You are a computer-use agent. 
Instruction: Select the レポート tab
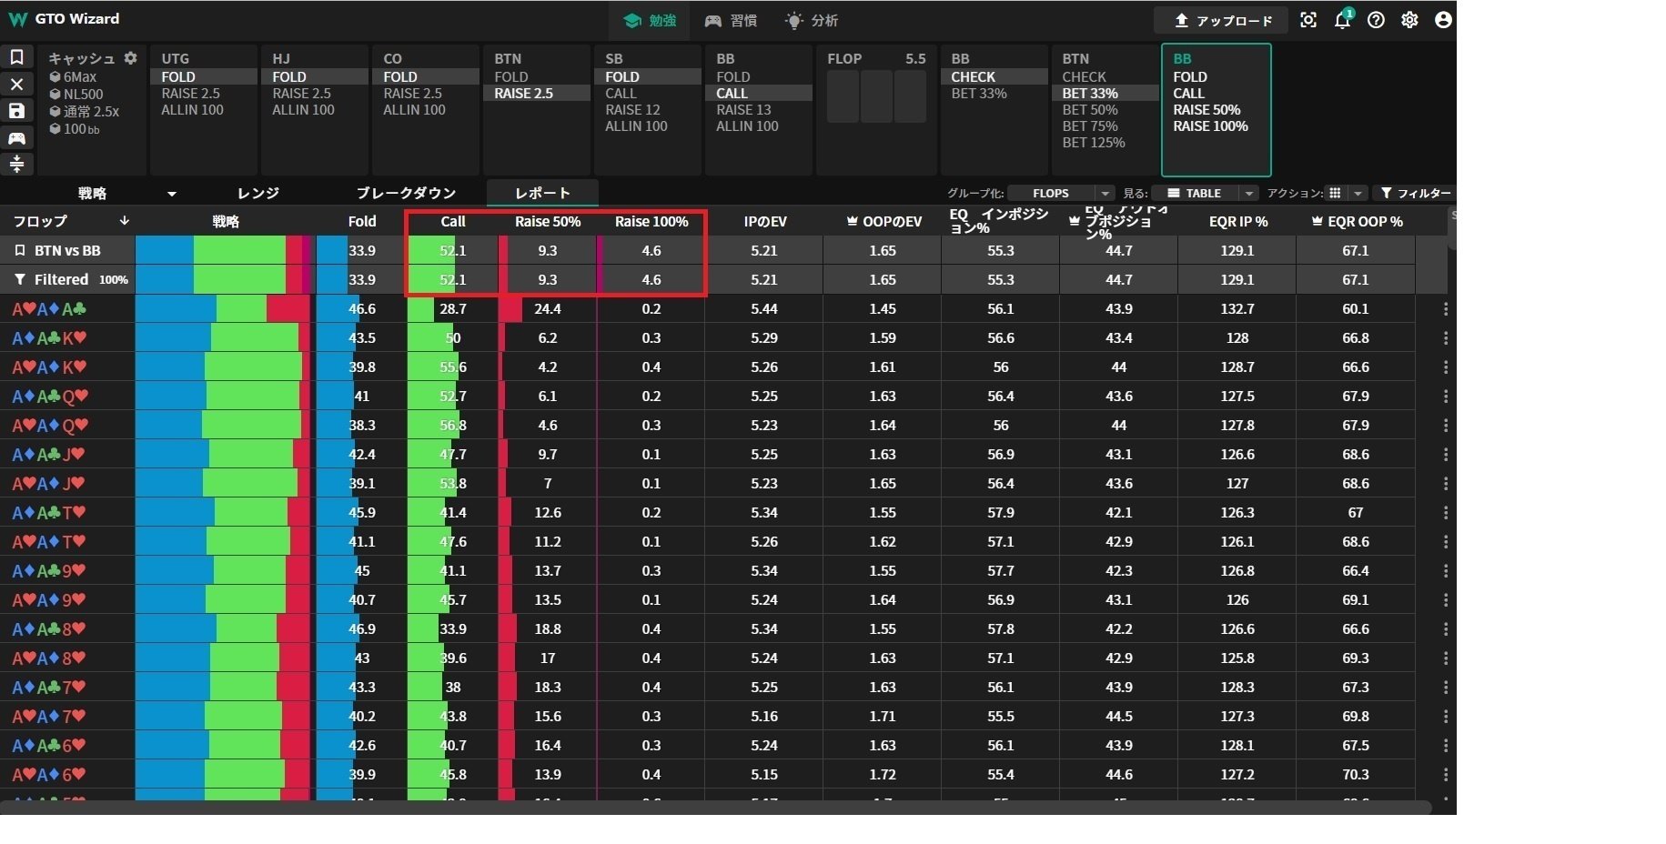click(542, 193)
